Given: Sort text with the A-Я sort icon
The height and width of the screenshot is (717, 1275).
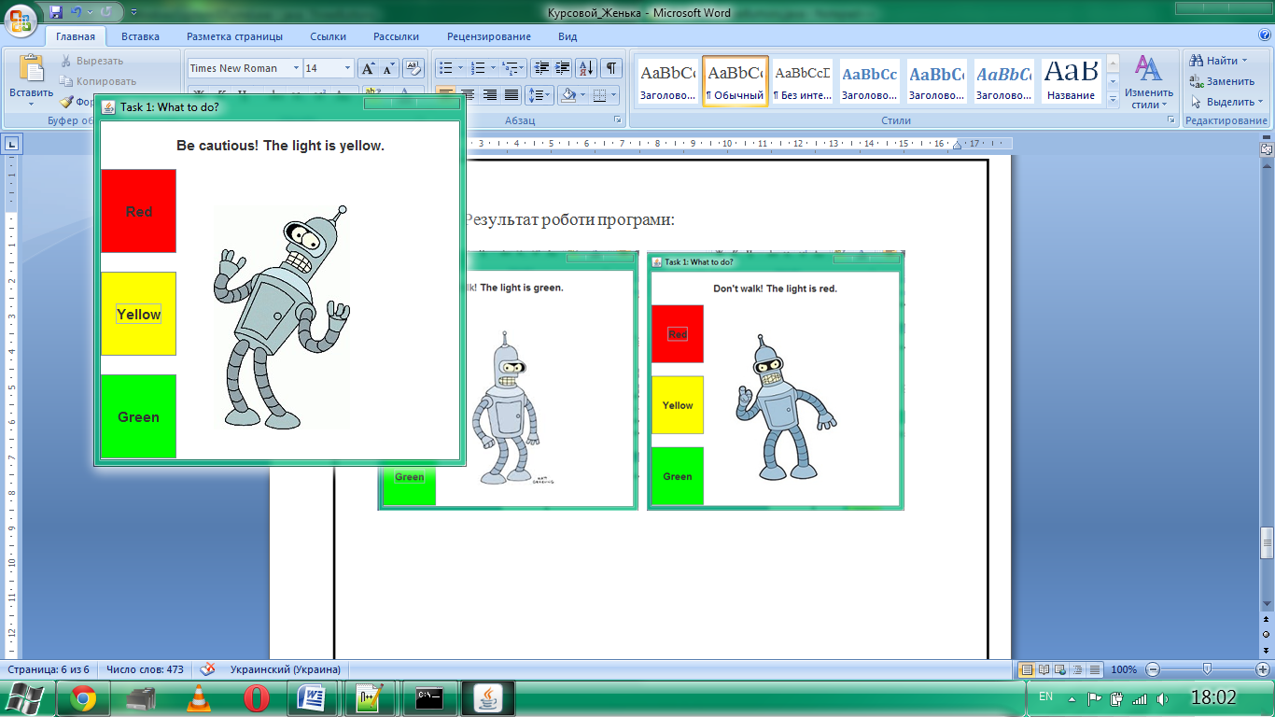Looking at the screenshot, I should pos(586,68).
